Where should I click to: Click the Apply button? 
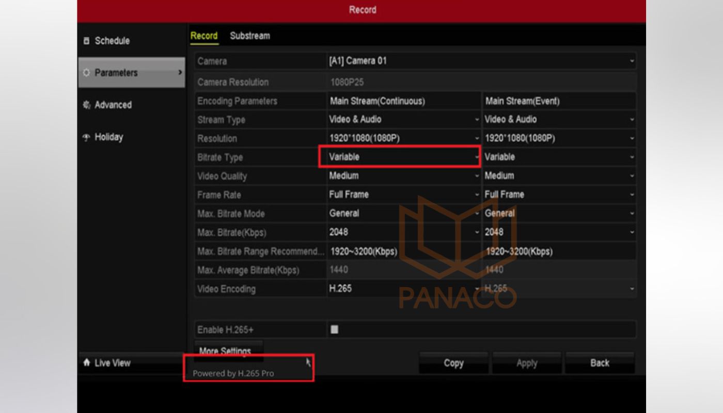click(x=526, y=363)
